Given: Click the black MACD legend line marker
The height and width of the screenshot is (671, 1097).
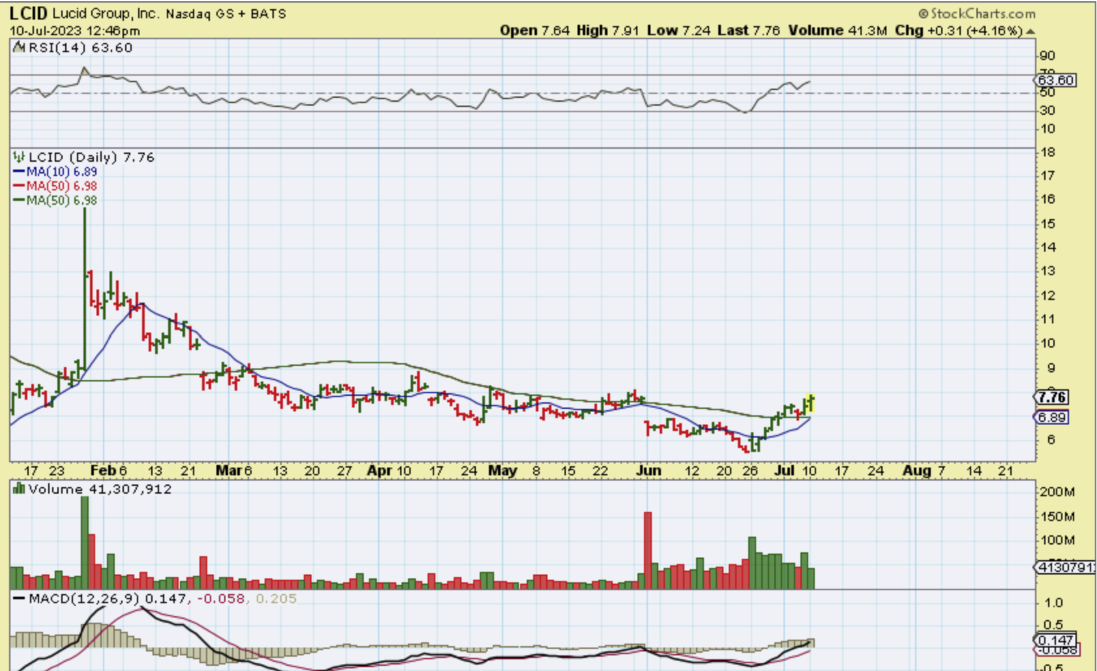Looking at the screenshot, I should pos(19,599).
